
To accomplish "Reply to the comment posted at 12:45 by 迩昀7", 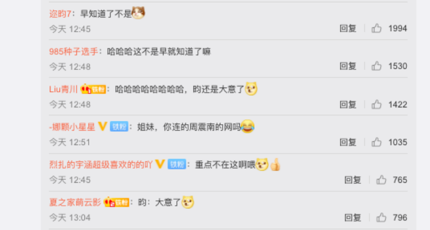I will pos(348,28).
